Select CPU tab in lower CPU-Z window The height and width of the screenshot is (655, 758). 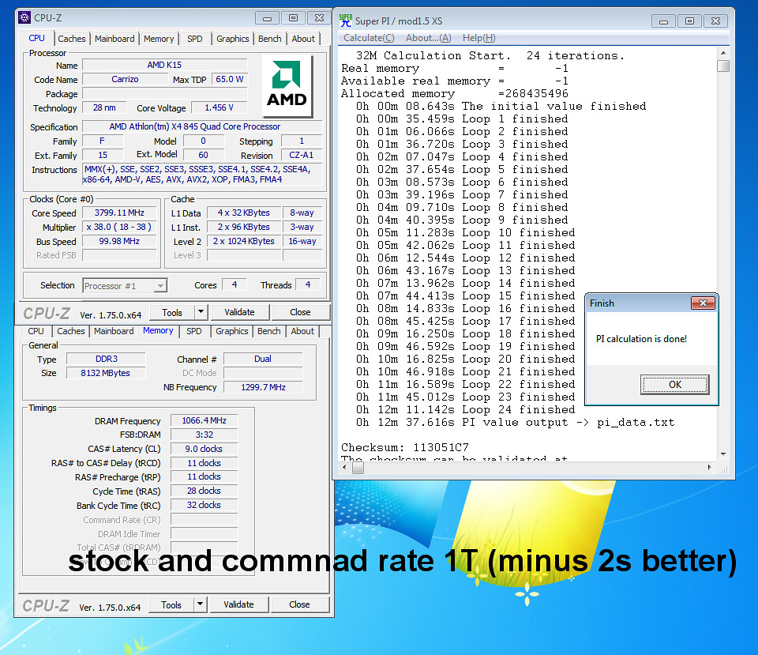36,331
